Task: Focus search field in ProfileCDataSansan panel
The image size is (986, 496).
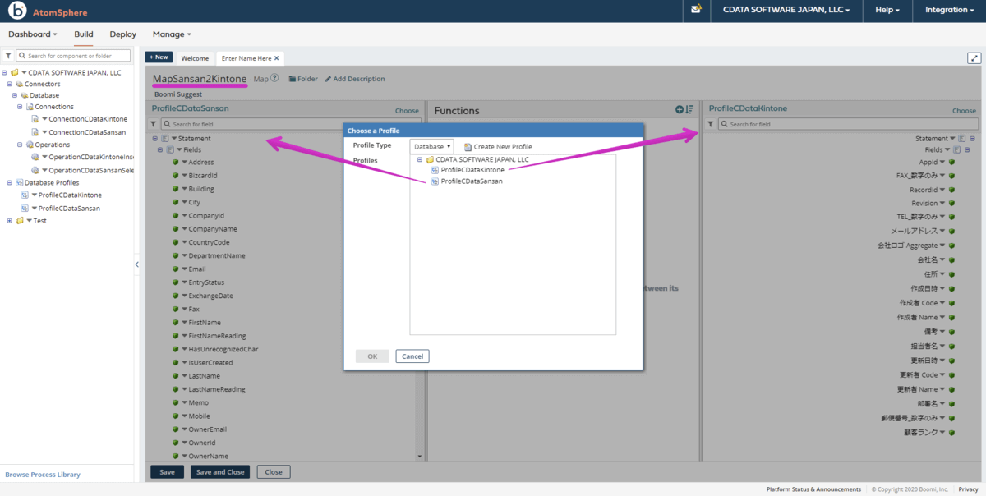Action: [290, 124]
